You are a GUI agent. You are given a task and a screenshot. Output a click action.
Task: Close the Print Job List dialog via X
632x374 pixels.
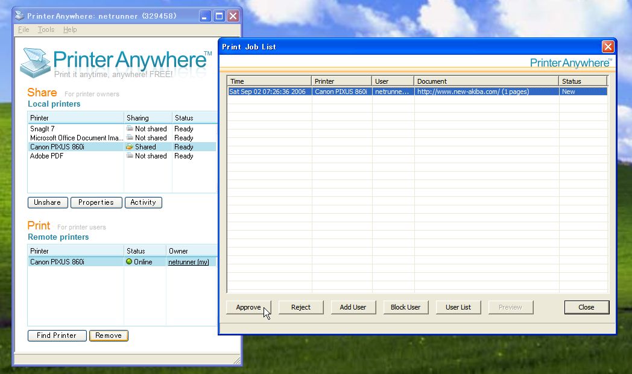pyautogui.click(x=608, y=47)
